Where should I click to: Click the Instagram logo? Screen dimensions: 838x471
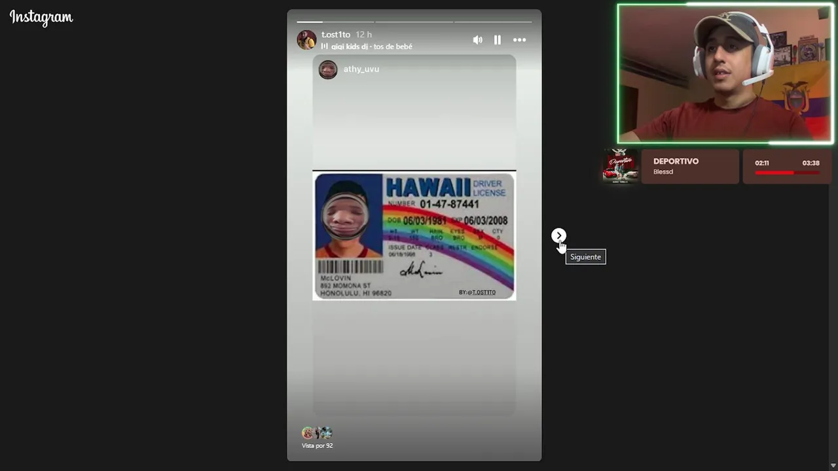(x=41, y=18)
